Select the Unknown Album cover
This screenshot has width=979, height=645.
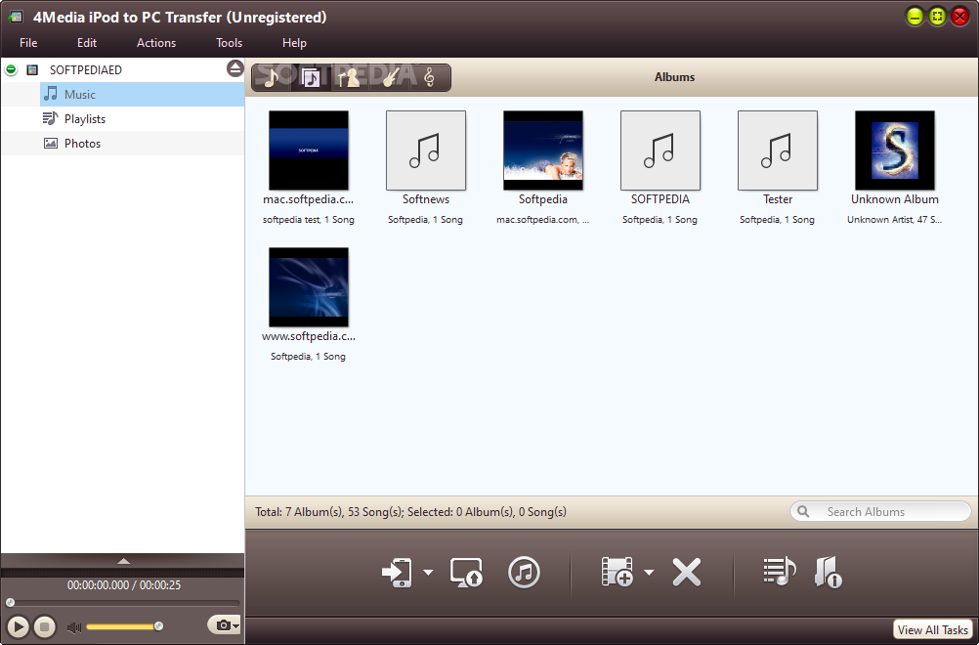[895, 150]
